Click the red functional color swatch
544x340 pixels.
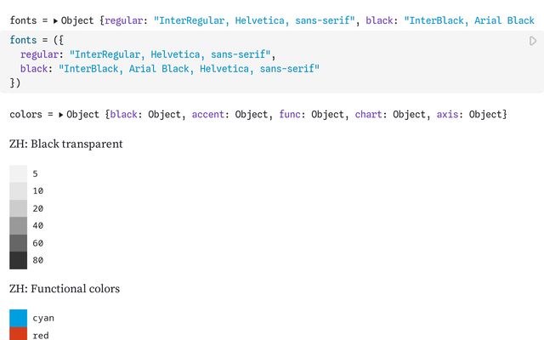pyautogui.click(x=18, y=334)
